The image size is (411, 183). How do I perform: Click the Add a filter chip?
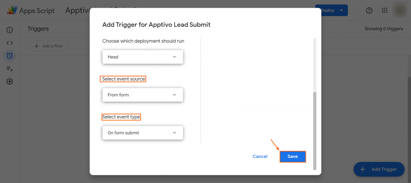point(49,46)
